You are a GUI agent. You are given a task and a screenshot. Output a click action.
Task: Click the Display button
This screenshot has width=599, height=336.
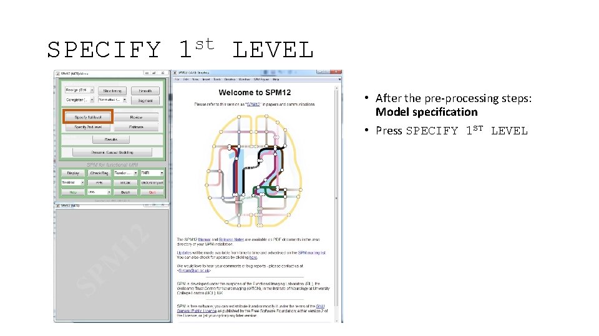[73, 173]
